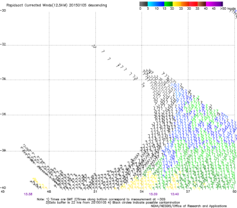Select the blue 10-15 knots legend swatch
Image resolution: width=237 pixels, height=208 pixels.
click(x=160, y=4)
